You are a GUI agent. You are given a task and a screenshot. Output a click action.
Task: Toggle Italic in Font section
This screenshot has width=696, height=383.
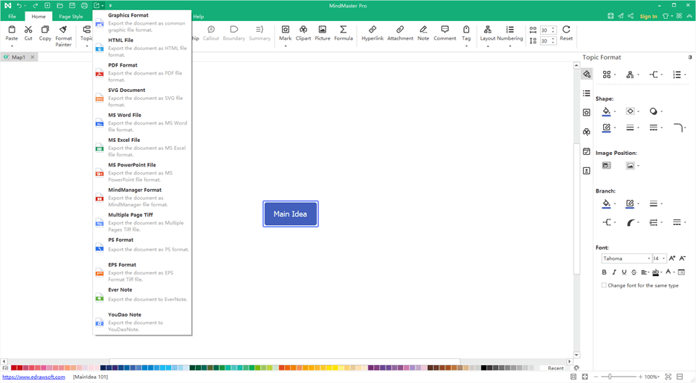coord(614,272)
